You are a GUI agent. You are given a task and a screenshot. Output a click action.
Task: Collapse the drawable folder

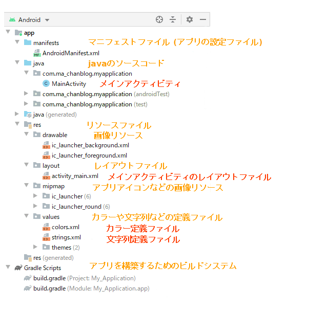[x=27, y=134]
